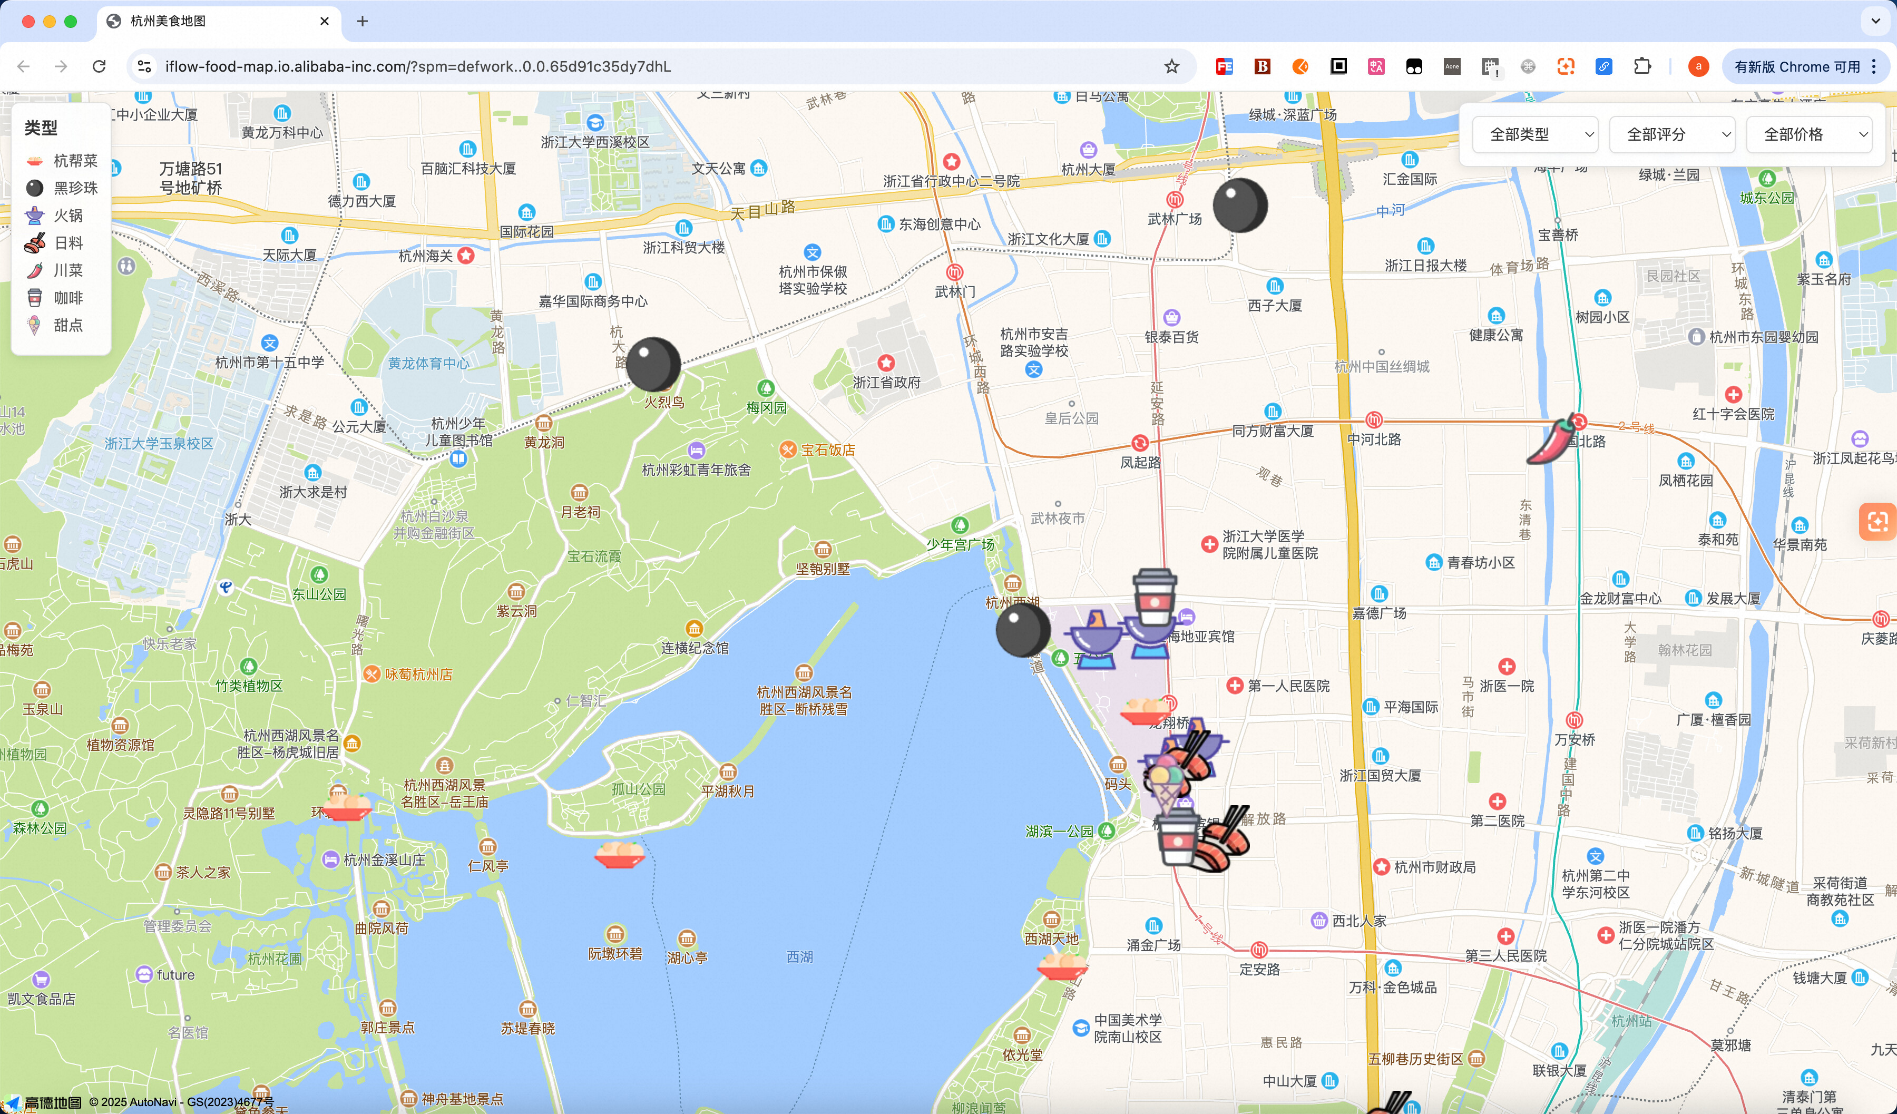The height and width of the screenshot is (1114, 1897).
Task: Click the coffee cup marker above 海地亚宾馆
Action: [1155, 598]
